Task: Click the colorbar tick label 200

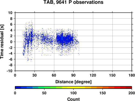Action: point(132,93)
